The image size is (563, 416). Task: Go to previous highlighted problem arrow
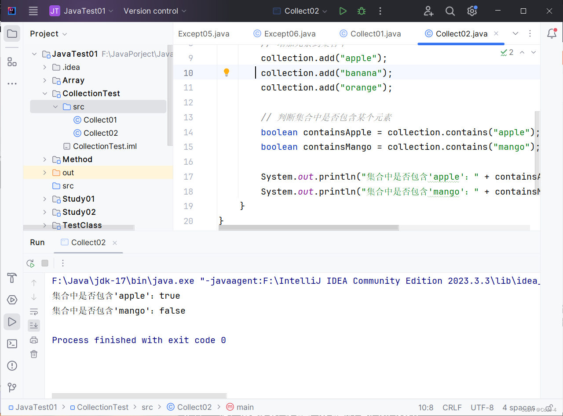(x=522, y=52)
